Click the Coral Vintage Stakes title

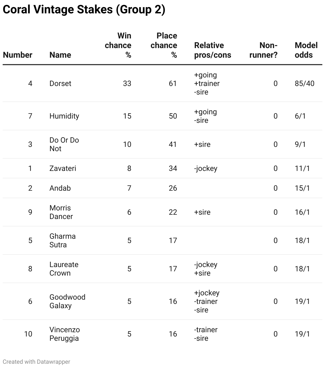(84, 10)
